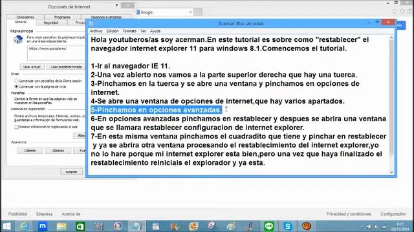This screenshot has width=414, height=232.
Task: Open the Edición menu in Notepad
Action: 112,31
